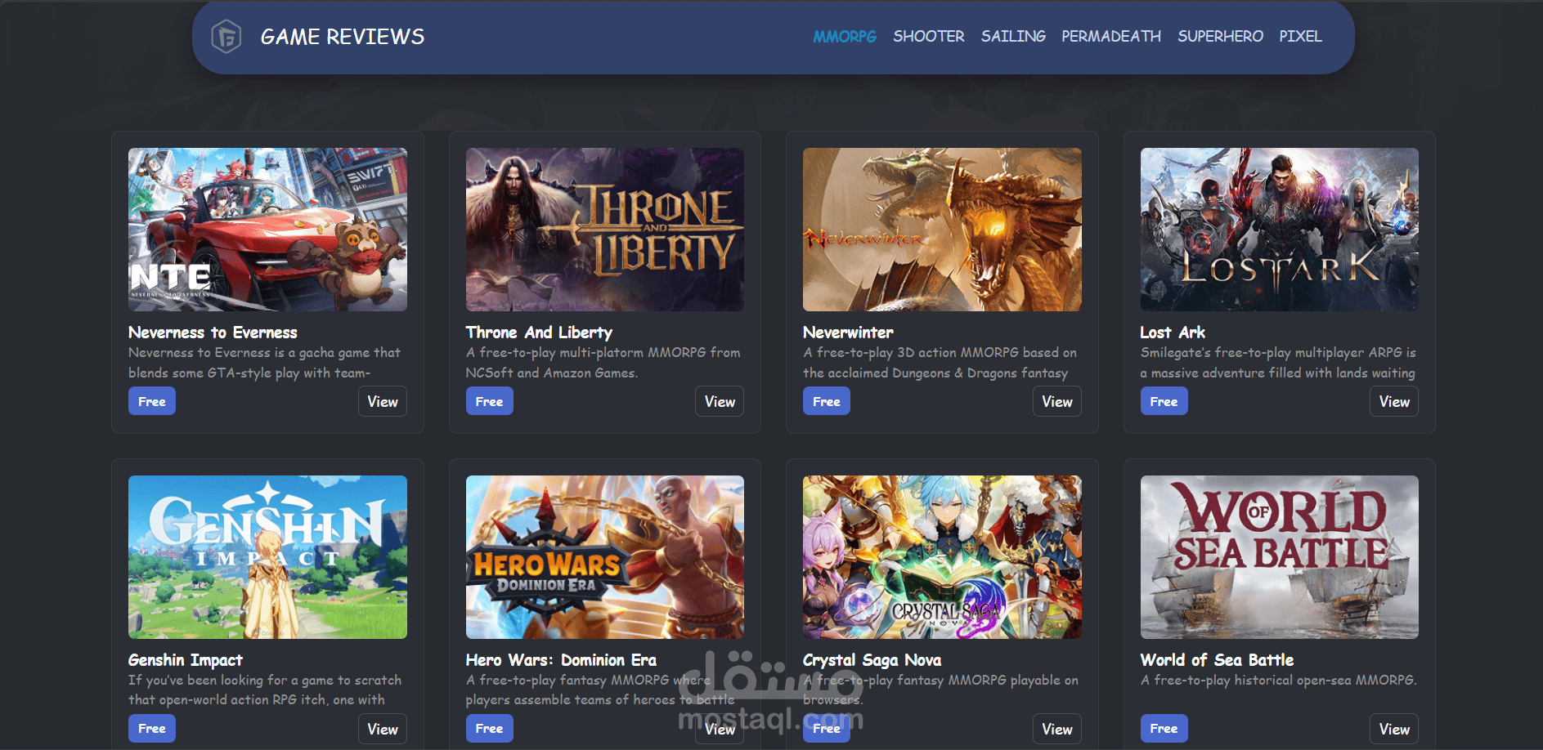This screenshot has width=1543, height=750.
Task: Click the World of Sea Battle cover
Action: [x=1280, y=557]
